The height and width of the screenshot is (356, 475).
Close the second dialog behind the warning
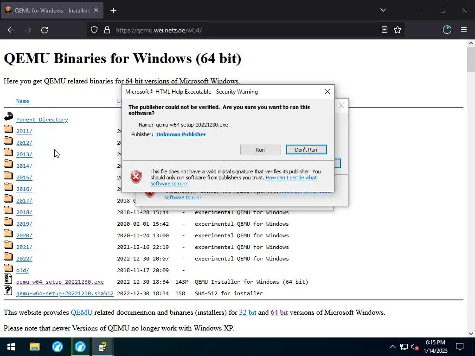(341, 105)
